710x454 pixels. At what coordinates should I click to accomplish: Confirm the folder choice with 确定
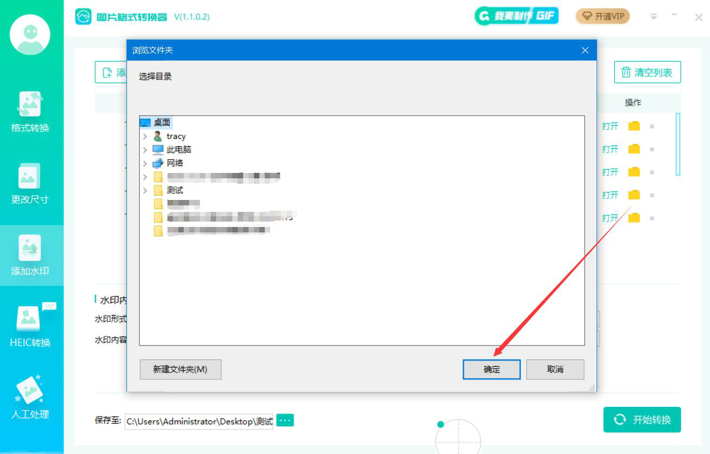[x=492, y=370]
